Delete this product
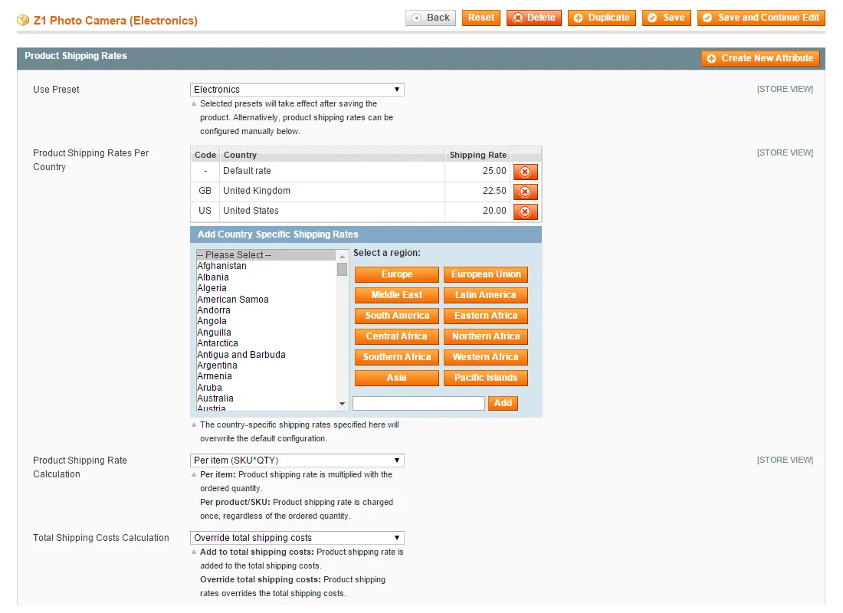 (x=534, y=18)
